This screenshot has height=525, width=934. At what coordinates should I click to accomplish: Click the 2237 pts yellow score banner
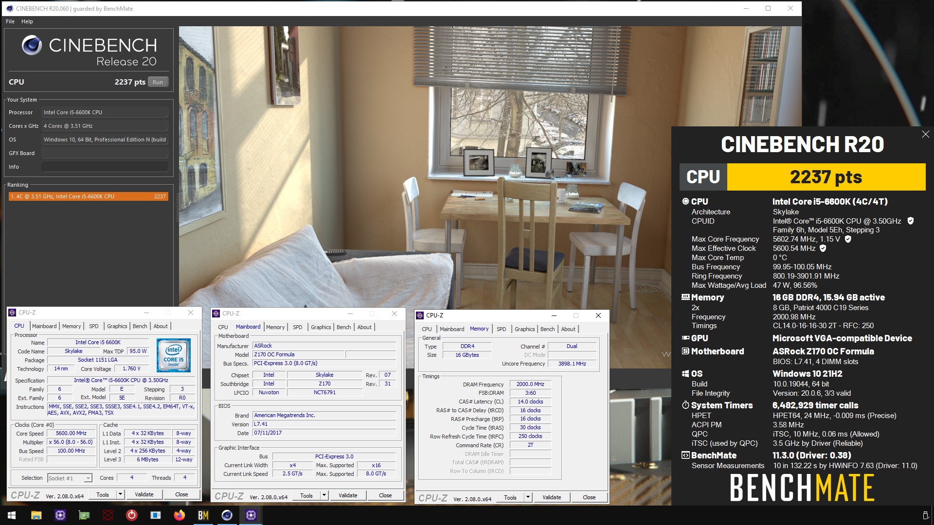coord(826,177)
